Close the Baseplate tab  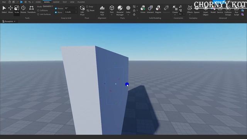15,21
